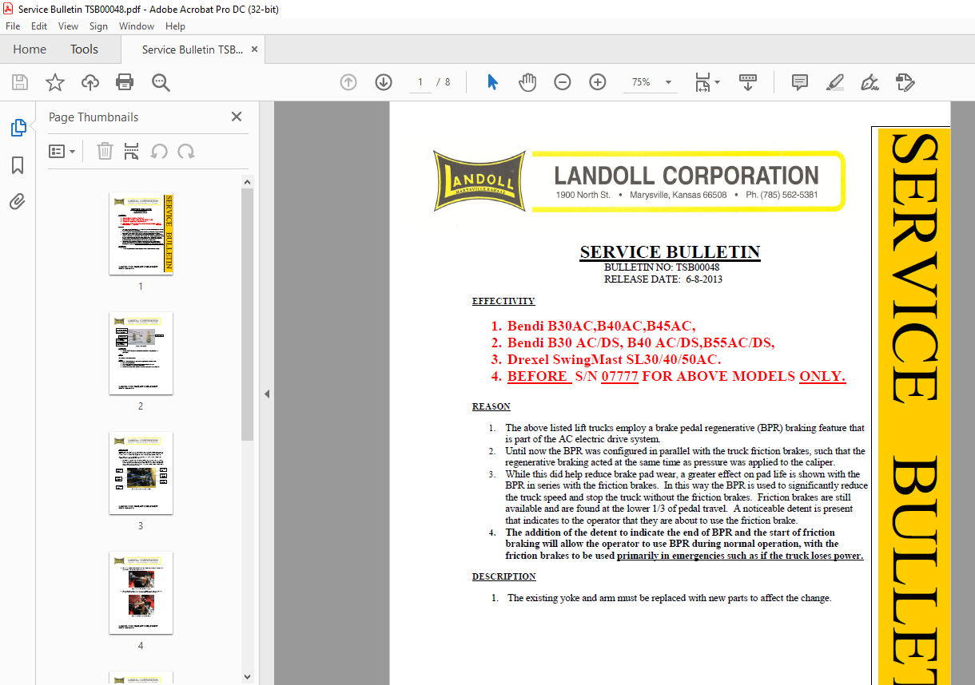Open the Edit menu
The image size is (975, 685).
click(x=39, y=26)
